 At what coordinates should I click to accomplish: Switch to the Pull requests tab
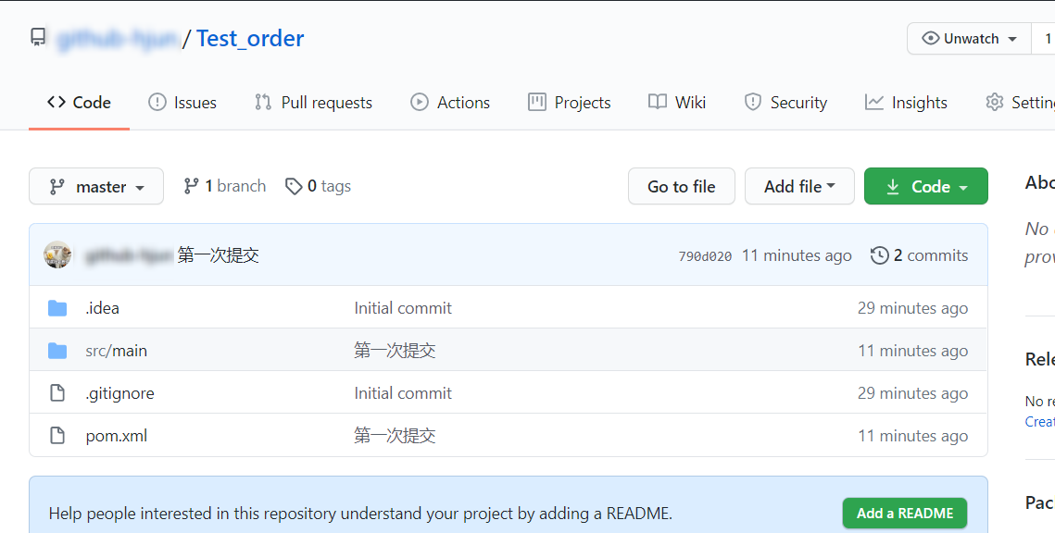(x=314, y=102)
